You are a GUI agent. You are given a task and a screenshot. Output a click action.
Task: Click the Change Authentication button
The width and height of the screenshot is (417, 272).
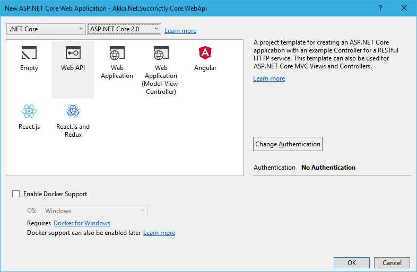[x=288, y=144]
